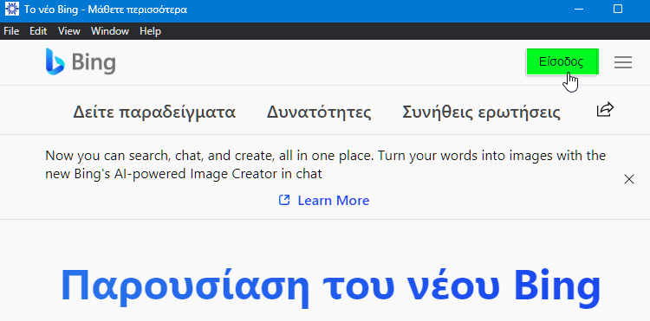Viewport: 650px width, 321px height.
Task: Open the Edit menu
Action: tap(38, 31)
